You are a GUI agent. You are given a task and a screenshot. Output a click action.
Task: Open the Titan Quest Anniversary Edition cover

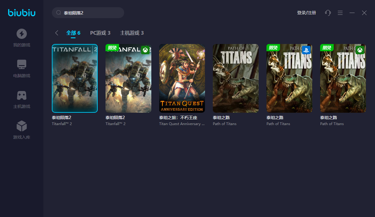click(x=182, y=78)
